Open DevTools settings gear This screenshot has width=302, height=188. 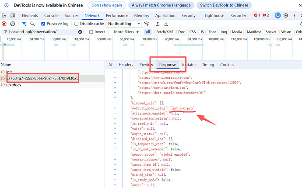point(286,15)
